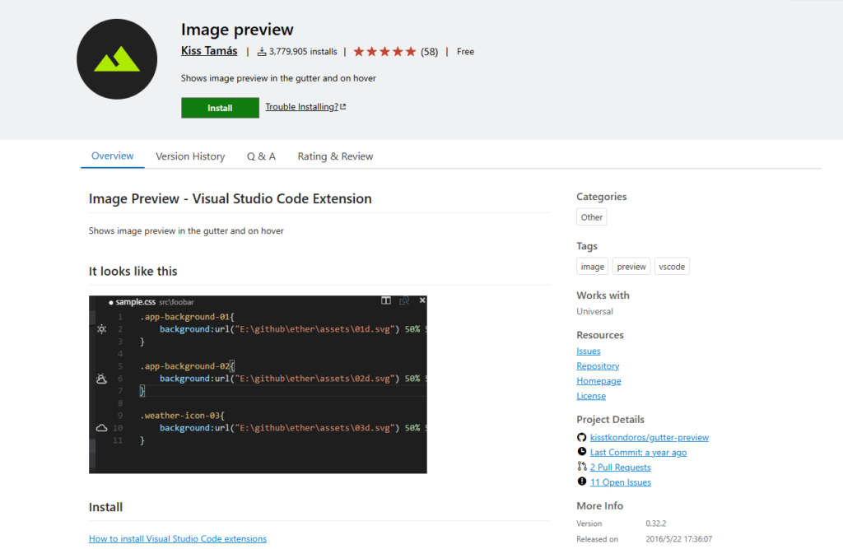Click the download installs icon
This screenshot has height=549, width=843.
(262, 52)
